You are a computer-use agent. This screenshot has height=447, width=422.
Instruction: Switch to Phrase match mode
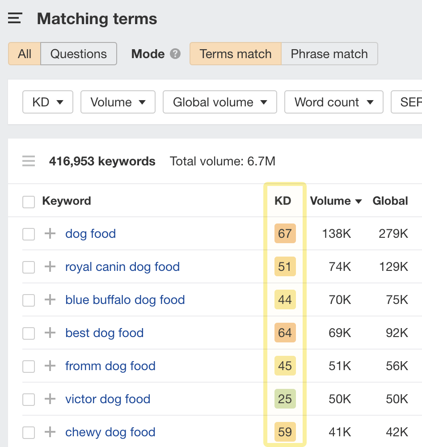(x=329, y=54)
